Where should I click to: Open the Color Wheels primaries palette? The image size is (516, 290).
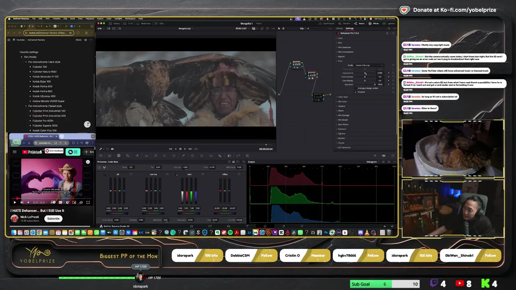point(119,155)
